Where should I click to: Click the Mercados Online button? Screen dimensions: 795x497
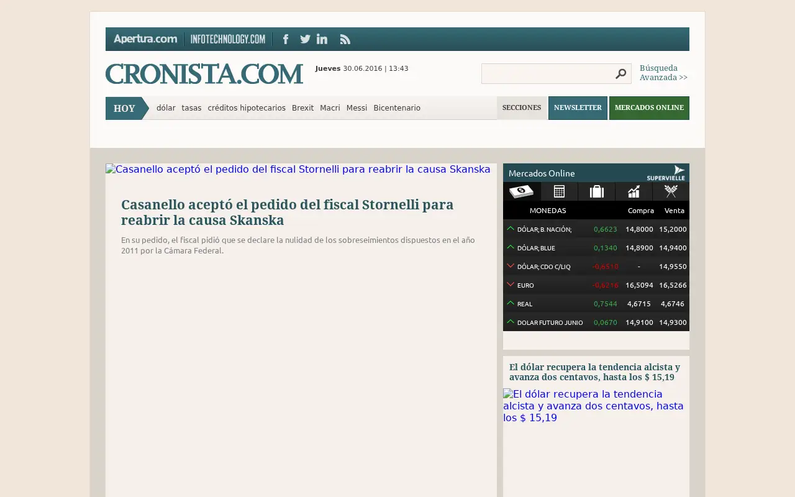point(649,108)
